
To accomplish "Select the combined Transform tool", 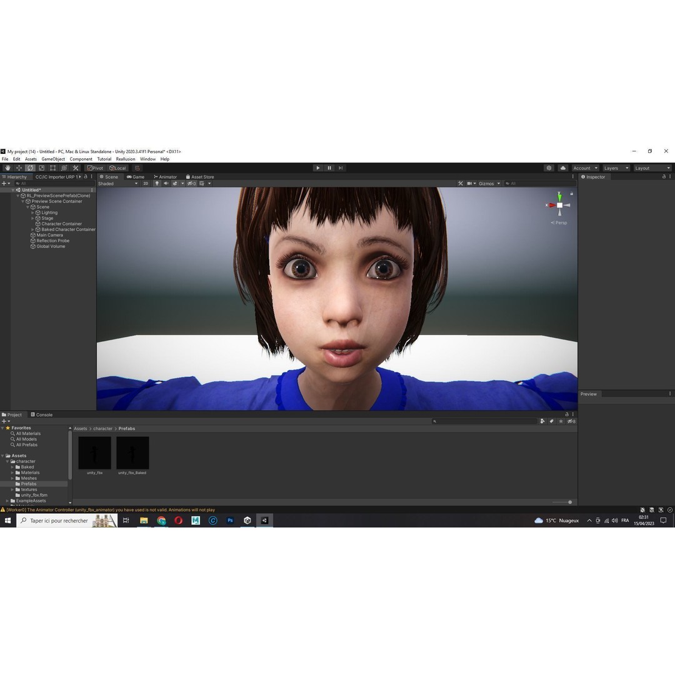I will tap(64, 168).
